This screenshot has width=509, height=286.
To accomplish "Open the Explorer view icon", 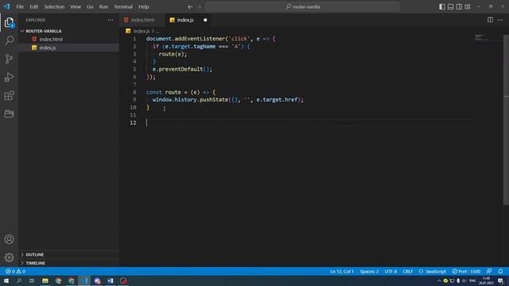I will pos(9,22).
